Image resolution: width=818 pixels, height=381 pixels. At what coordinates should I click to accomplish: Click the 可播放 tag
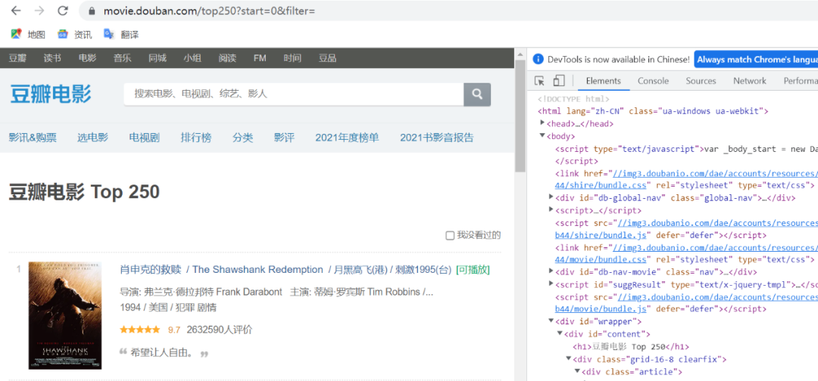[473, 270]
